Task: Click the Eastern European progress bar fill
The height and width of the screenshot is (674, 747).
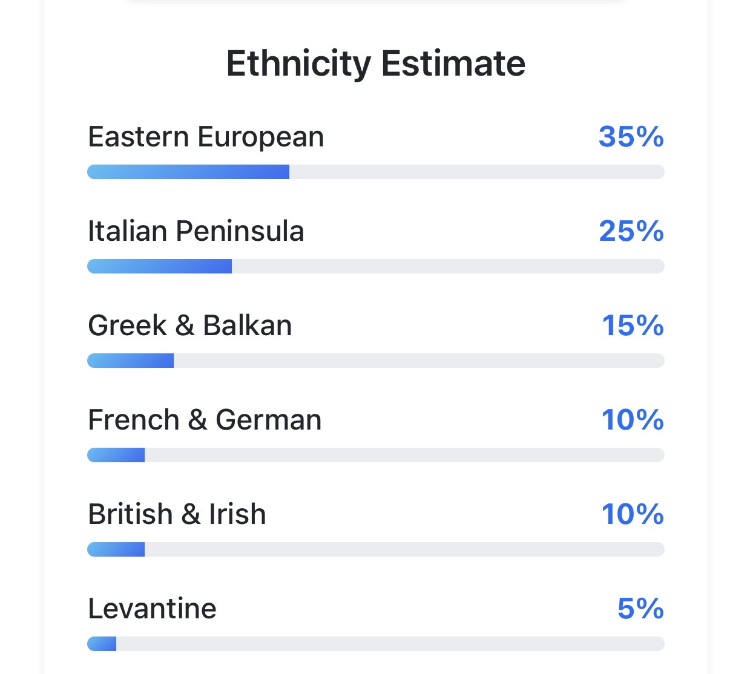Action: point(188,172)
